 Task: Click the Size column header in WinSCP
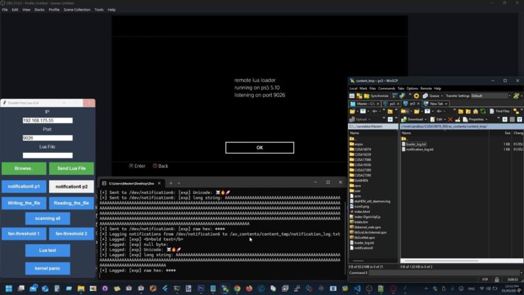pyautogui.click(x=508, y=133)
